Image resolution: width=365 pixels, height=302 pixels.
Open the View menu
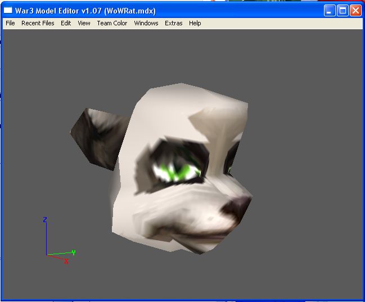click(x=84, y=23)
